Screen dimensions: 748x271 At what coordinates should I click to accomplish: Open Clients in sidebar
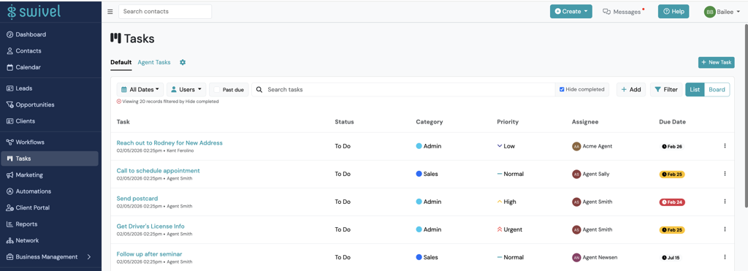point(50,121)
